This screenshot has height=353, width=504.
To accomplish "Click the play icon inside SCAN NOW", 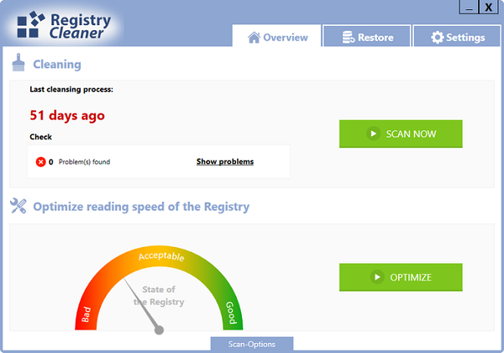I will tap(374, 134).
